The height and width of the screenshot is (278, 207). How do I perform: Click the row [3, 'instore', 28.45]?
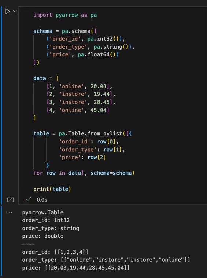pyautogui.click(x=81, y=102)
